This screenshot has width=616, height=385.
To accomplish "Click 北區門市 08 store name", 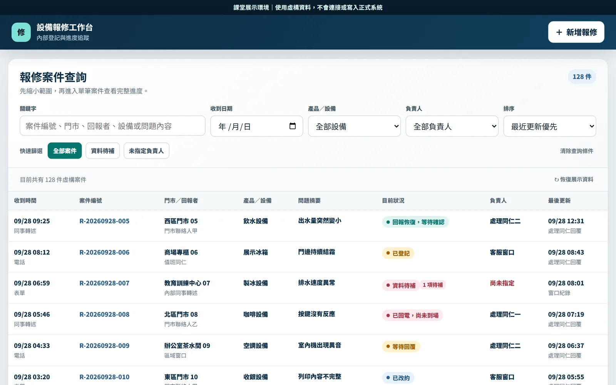I will point(181,314).
